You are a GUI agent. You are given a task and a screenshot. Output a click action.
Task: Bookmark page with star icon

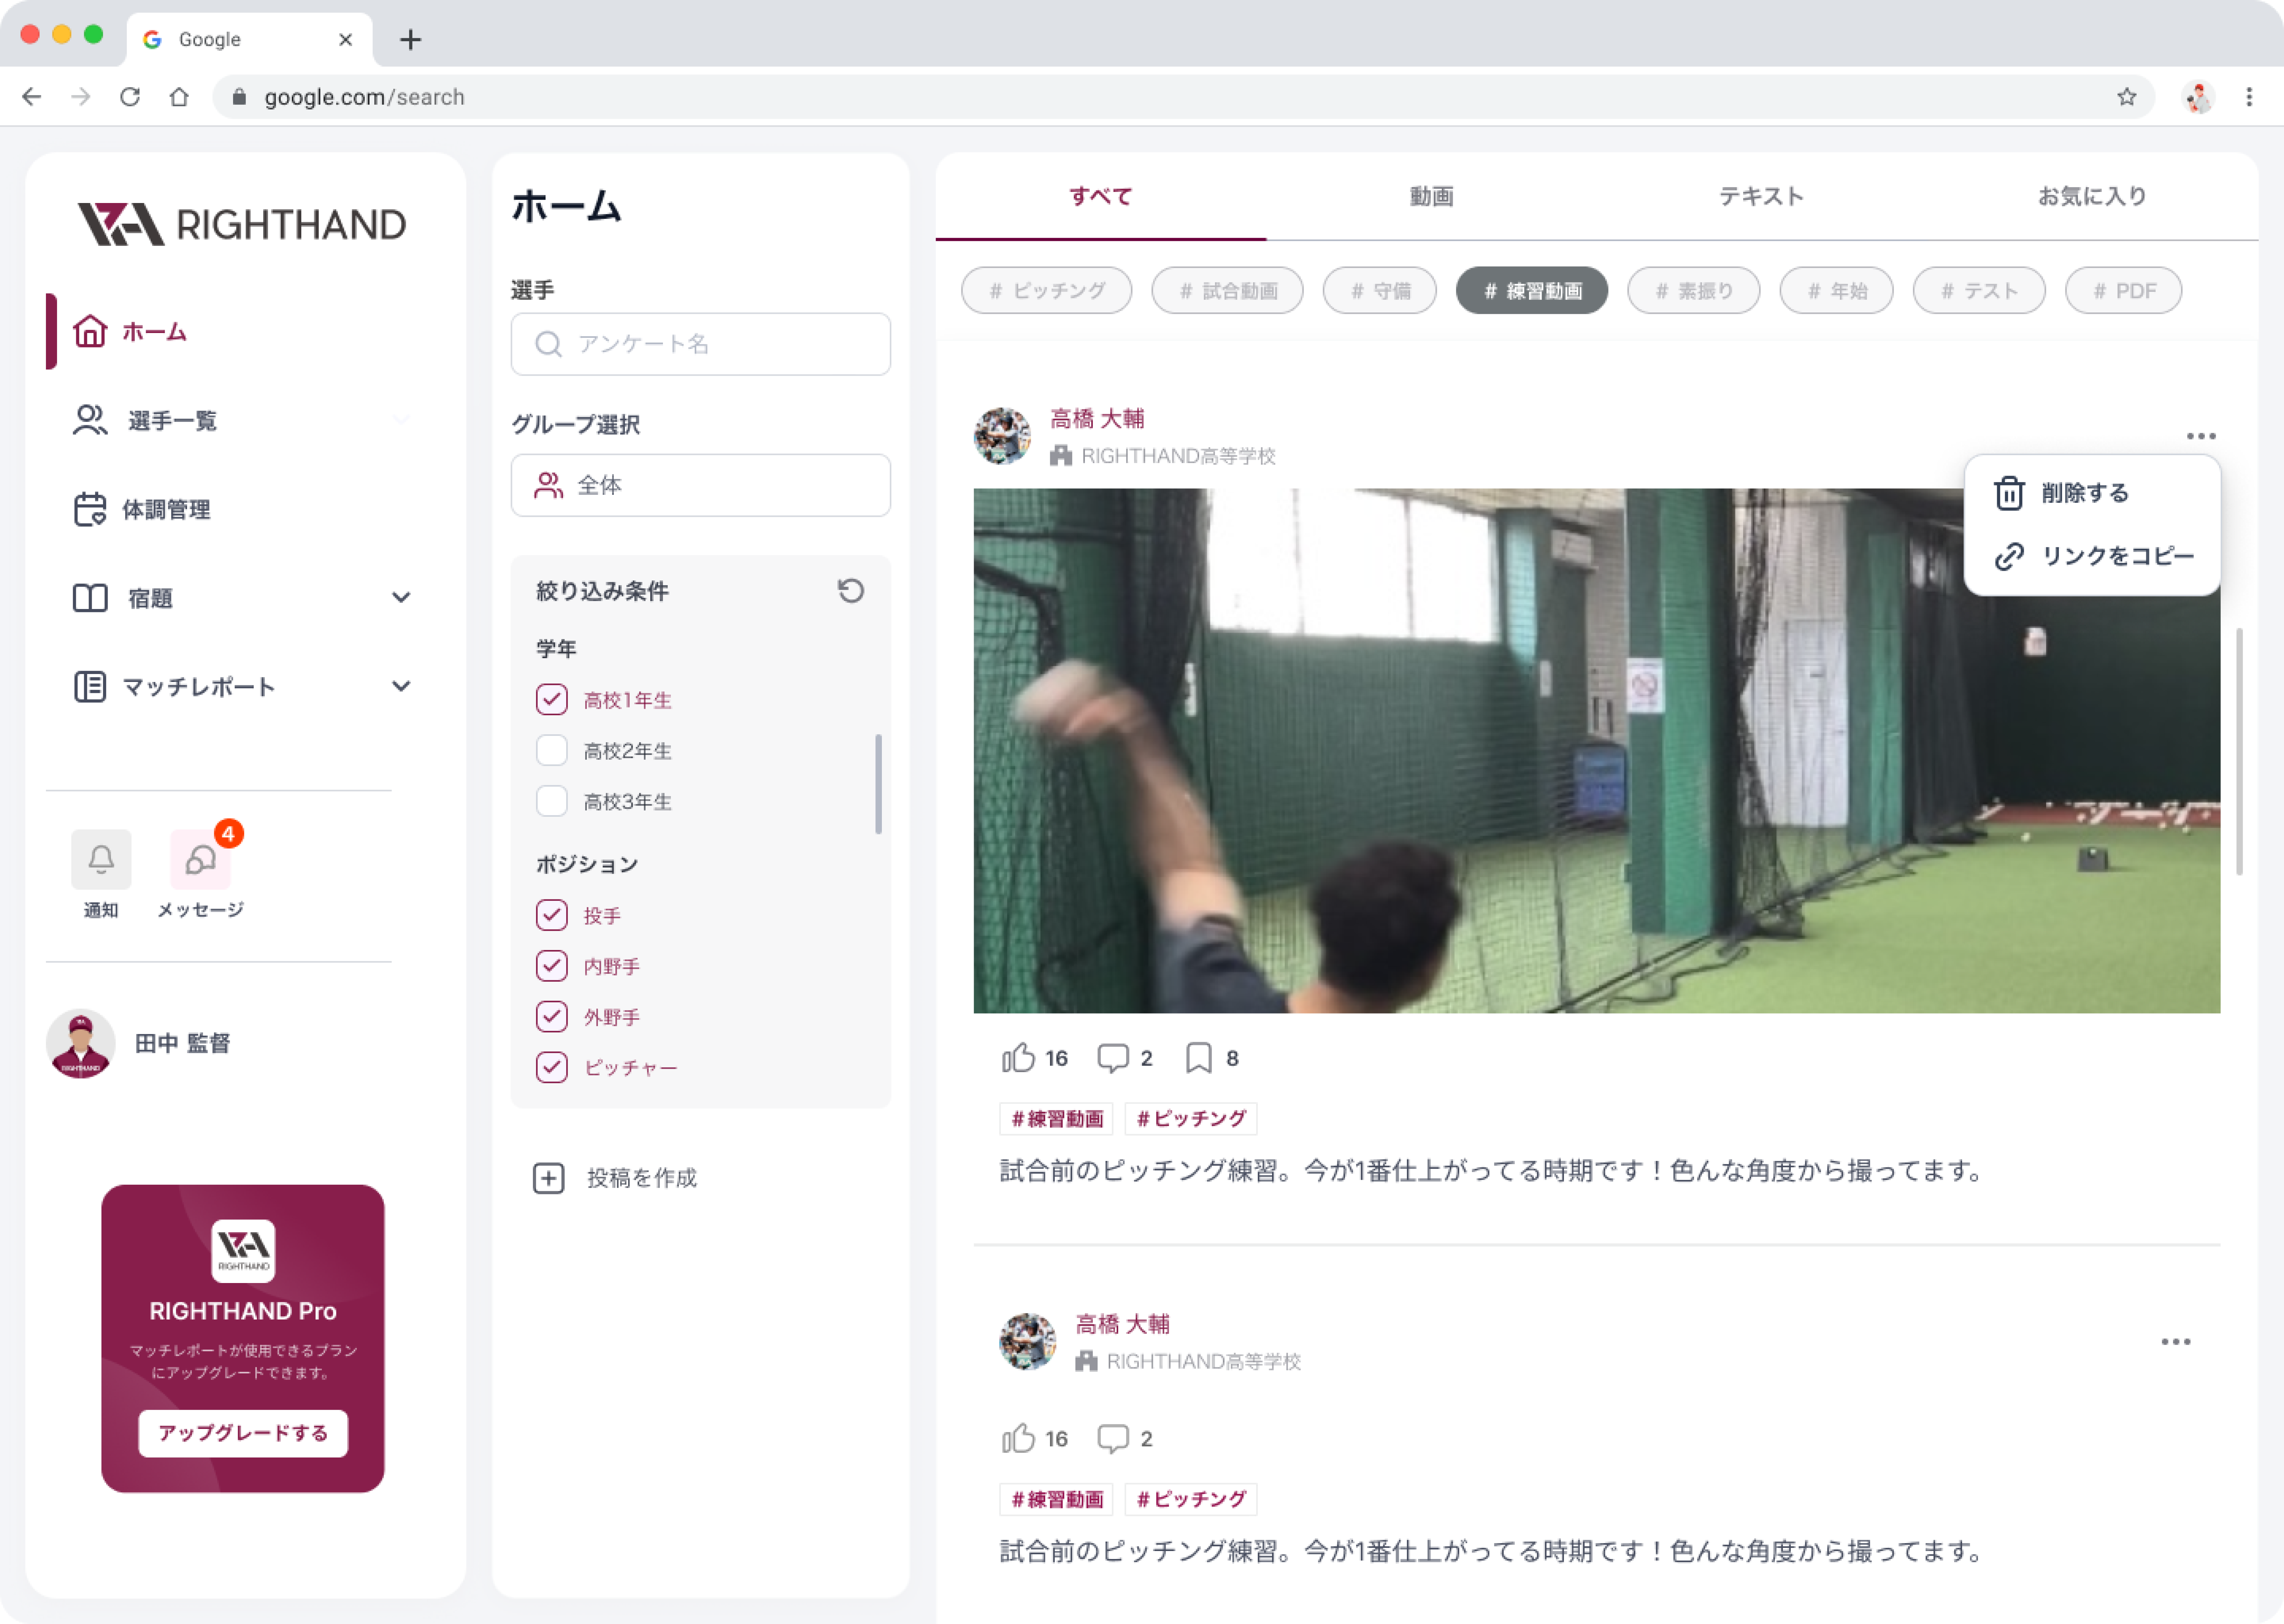coord(2127,97)
